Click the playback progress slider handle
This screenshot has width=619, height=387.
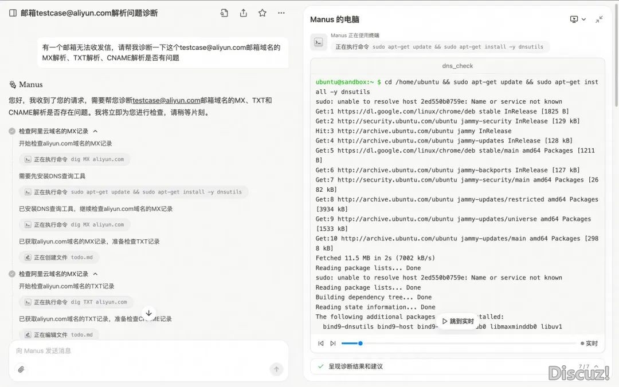(361, 343)
